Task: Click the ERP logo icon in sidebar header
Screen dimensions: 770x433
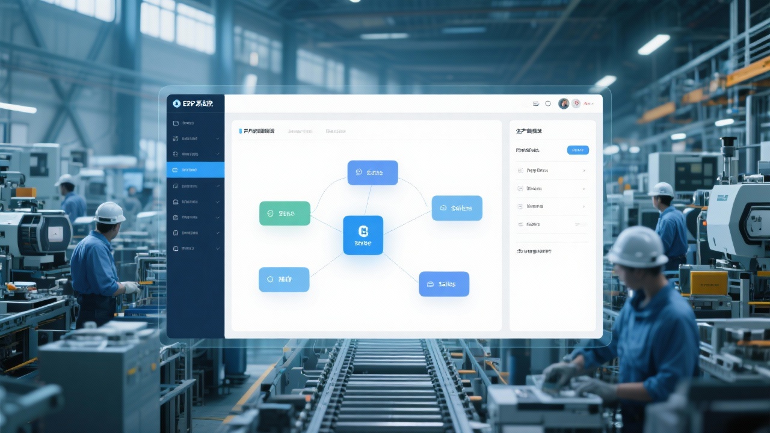Action: point(176,103)
